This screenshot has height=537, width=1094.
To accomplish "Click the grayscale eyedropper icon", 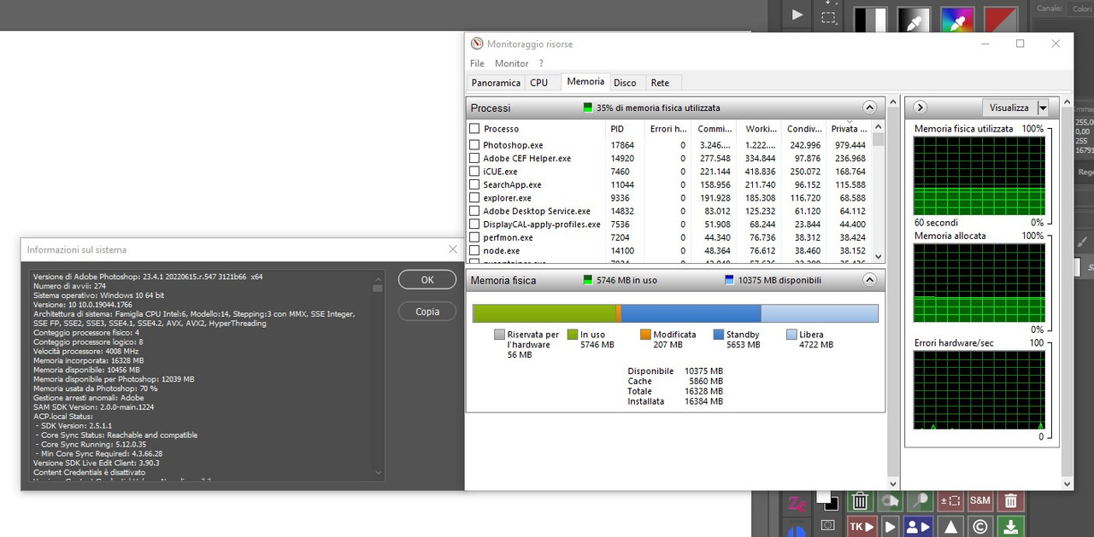I will pyautogui.click(x=915, y=20).
